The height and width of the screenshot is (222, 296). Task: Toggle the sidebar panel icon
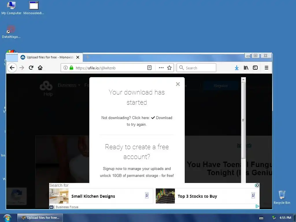tap(255, 68)
